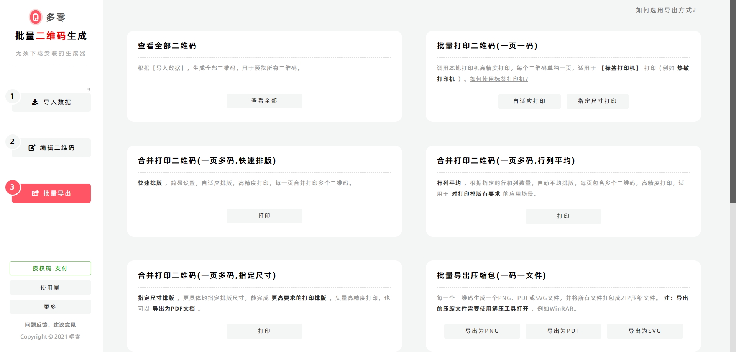The width and height of the screenshot is (736, 352).
Task: Click the 查看全部二维码 card heading
Action: [x=167, y=46]
